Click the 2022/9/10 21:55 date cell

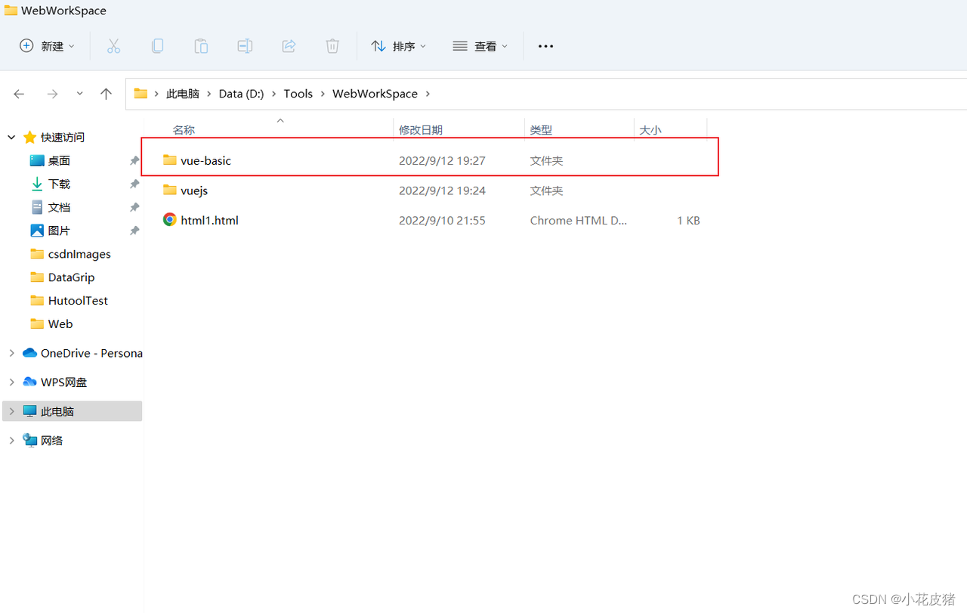pyautogui.click(x=442, y=220)
